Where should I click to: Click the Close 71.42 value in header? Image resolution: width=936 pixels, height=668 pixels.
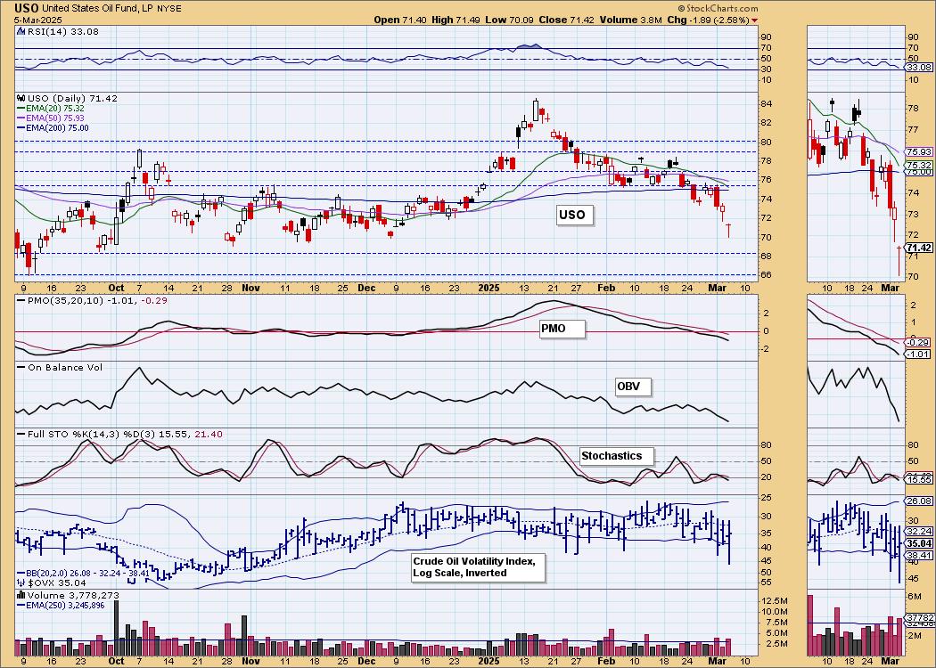tap(566, 20)
